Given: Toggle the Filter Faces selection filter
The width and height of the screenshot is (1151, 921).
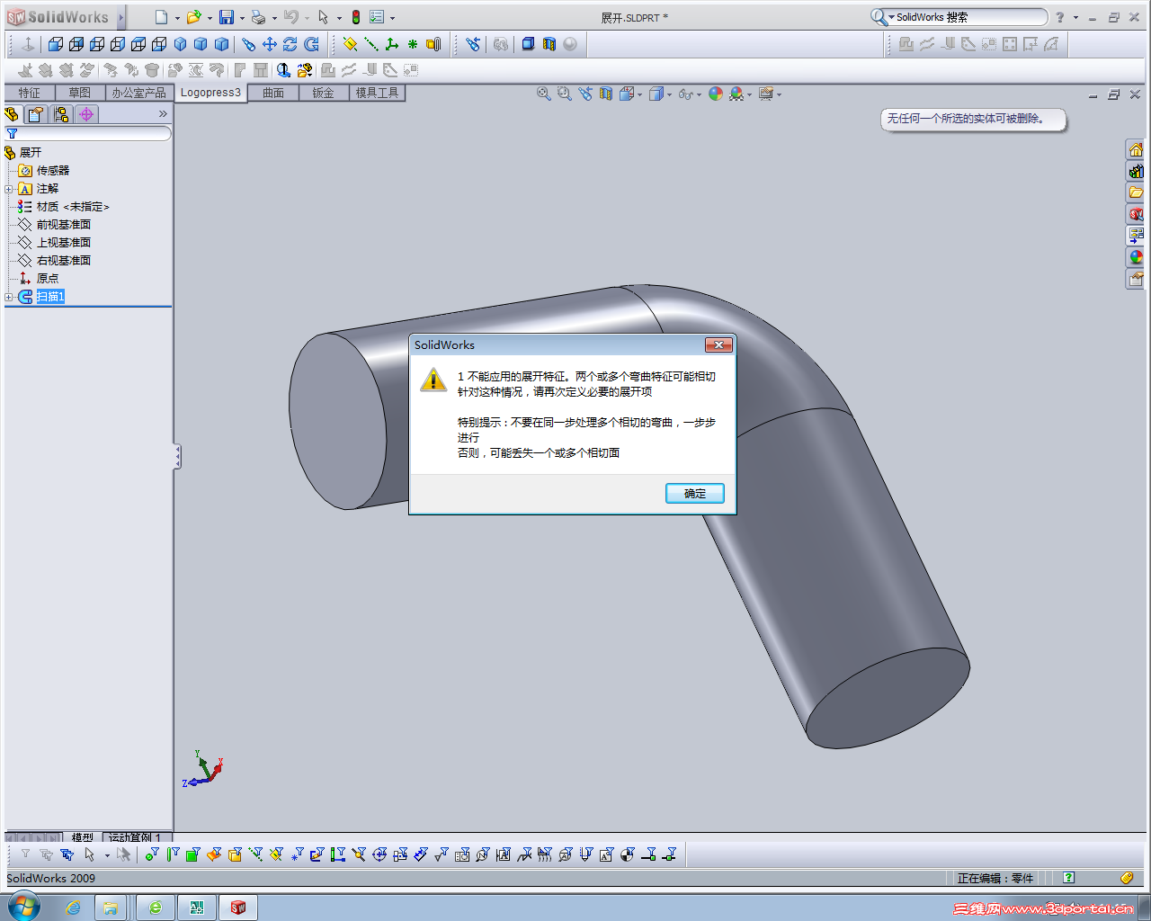Looking at the screenshot, I should click(x=192, y=854).
